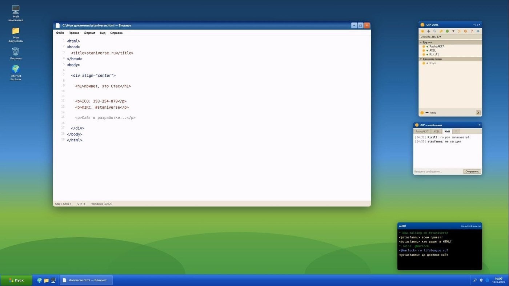Select contact AXEL in the contact list
Image resolution: width=509 pixels, height=286 pixels.
click(x=432, y=51)
